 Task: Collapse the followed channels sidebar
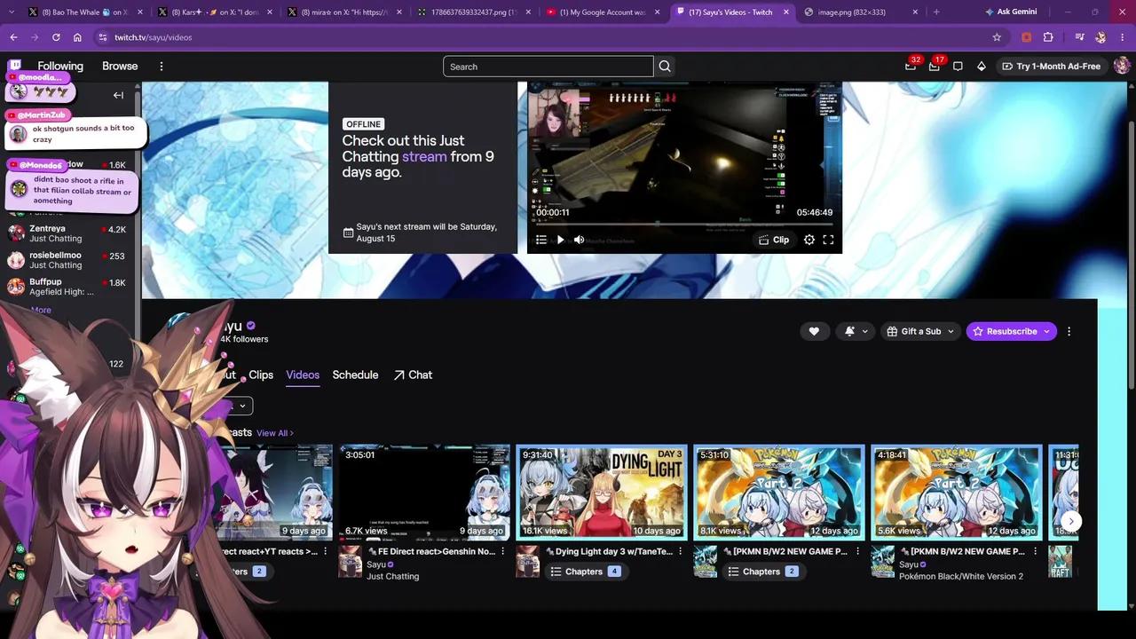point(118,95)
